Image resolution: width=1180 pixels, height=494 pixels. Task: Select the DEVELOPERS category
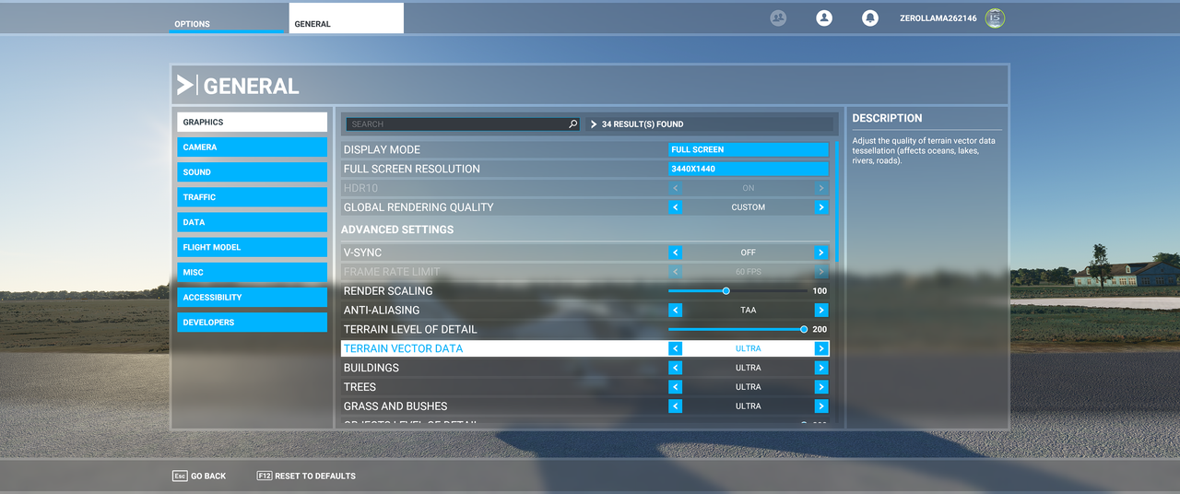coord(252,323)
